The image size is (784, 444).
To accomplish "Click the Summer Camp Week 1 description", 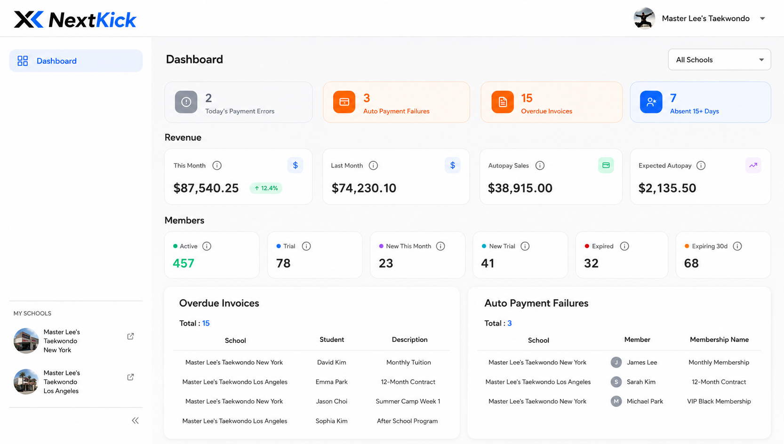I will (408, 401).
